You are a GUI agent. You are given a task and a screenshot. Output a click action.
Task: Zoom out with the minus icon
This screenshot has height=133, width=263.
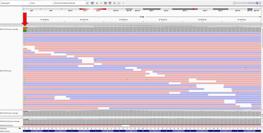point(235,3)
